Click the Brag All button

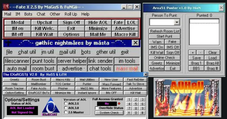(x=212, y=63)
